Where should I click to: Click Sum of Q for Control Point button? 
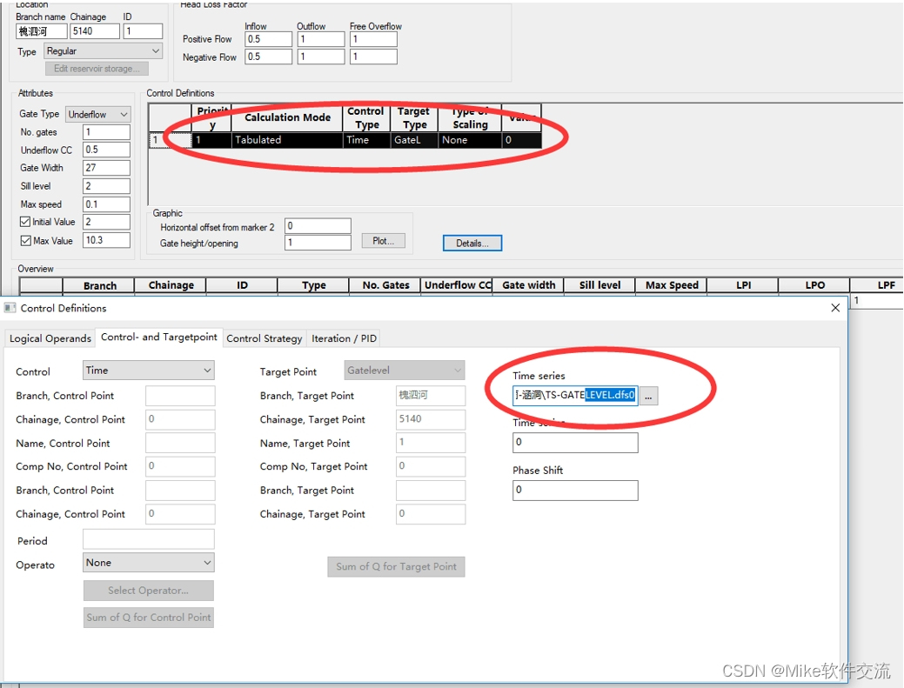click(x=148, y=618)
